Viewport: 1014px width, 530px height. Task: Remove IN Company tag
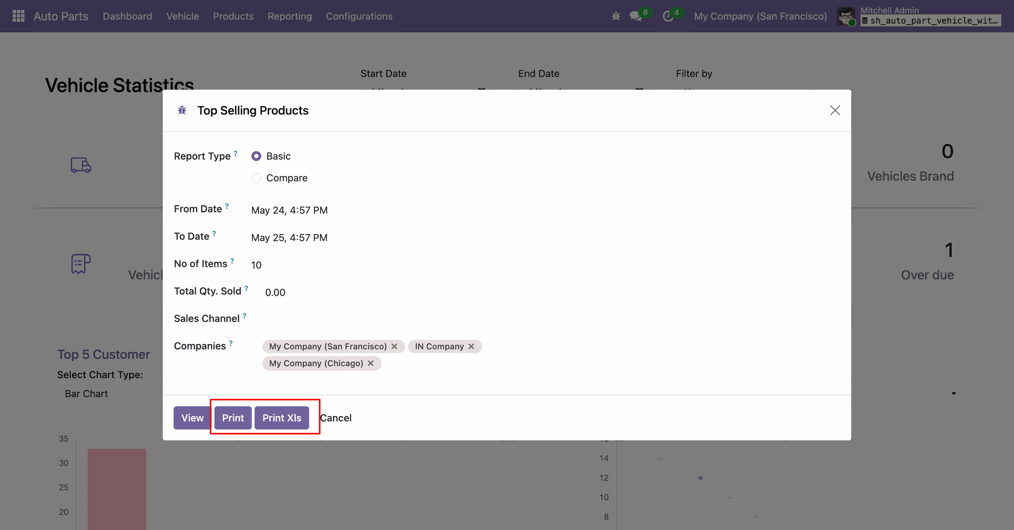(x=472, y=346)
